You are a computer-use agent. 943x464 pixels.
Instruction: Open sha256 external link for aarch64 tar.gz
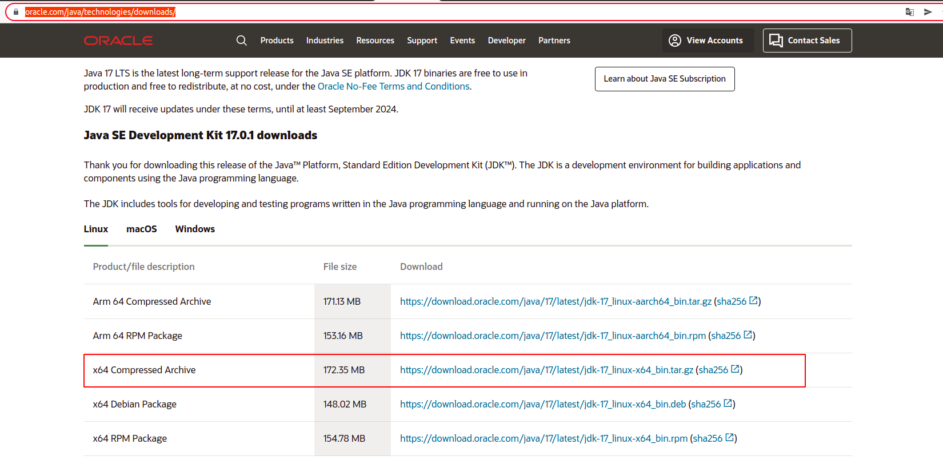(737, 301)
